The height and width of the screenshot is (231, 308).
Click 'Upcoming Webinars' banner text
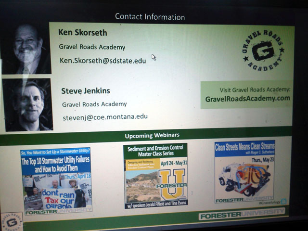152,136
